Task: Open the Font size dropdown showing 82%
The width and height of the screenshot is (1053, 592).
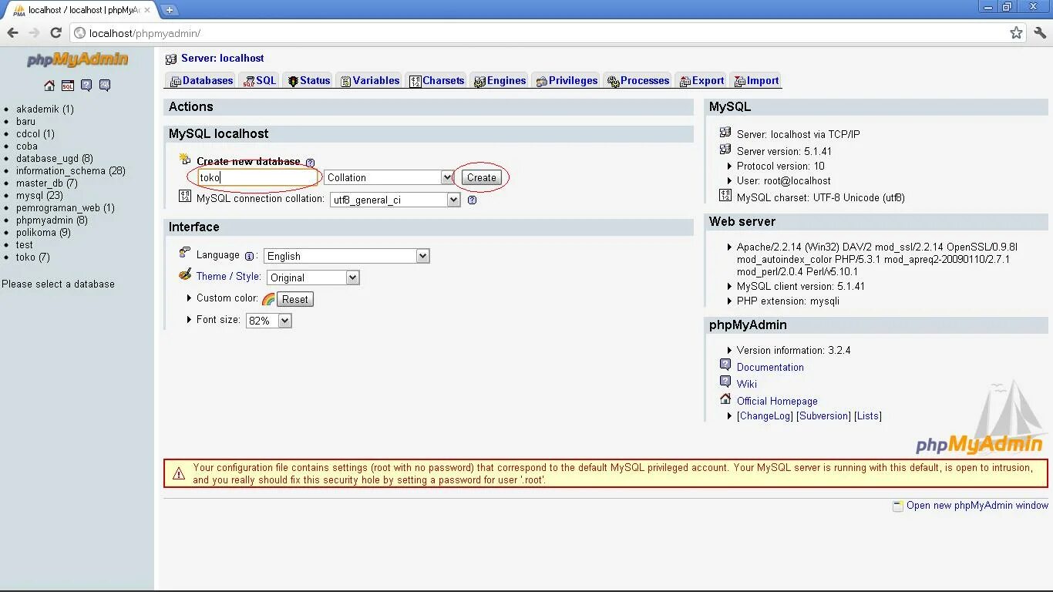Action: tap(268, 321)
